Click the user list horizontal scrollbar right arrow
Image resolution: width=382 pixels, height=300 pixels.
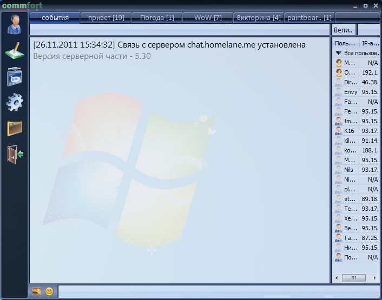click(375, 278)
